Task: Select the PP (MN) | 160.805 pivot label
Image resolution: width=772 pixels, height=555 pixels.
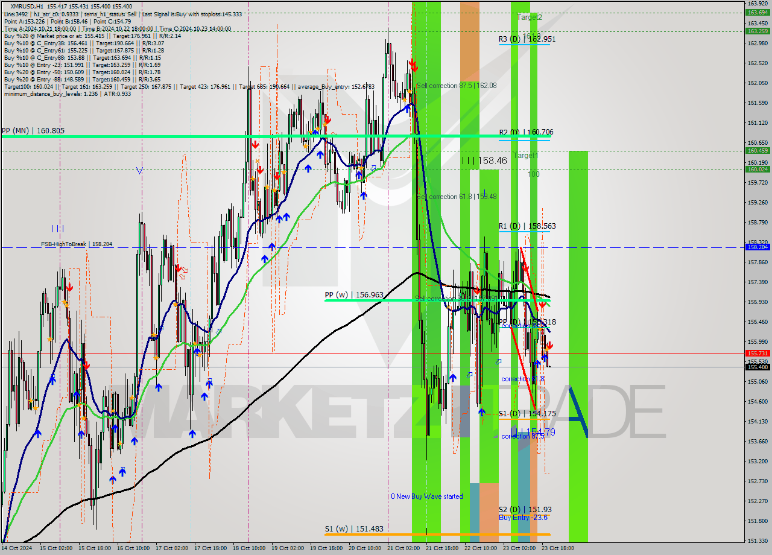Action: (33, 130)
